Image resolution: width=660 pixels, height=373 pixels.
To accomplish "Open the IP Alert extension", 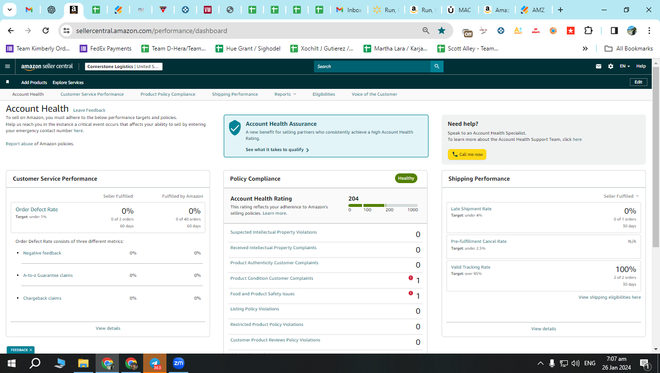I will [x=536, y=31].
